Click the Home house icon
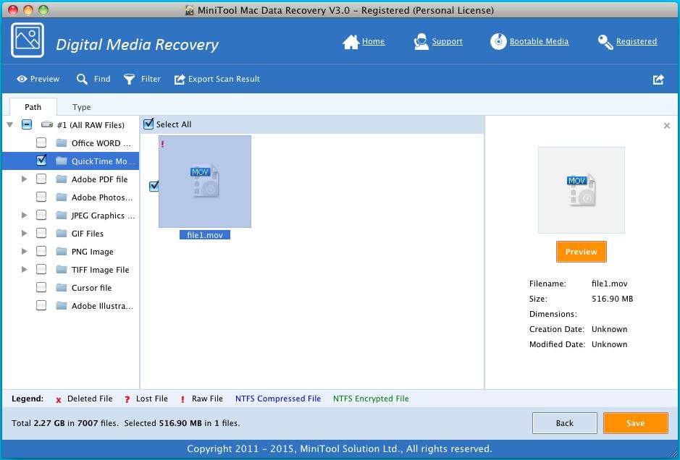Viewport: 680px width, 460px height. coord(351,42)
